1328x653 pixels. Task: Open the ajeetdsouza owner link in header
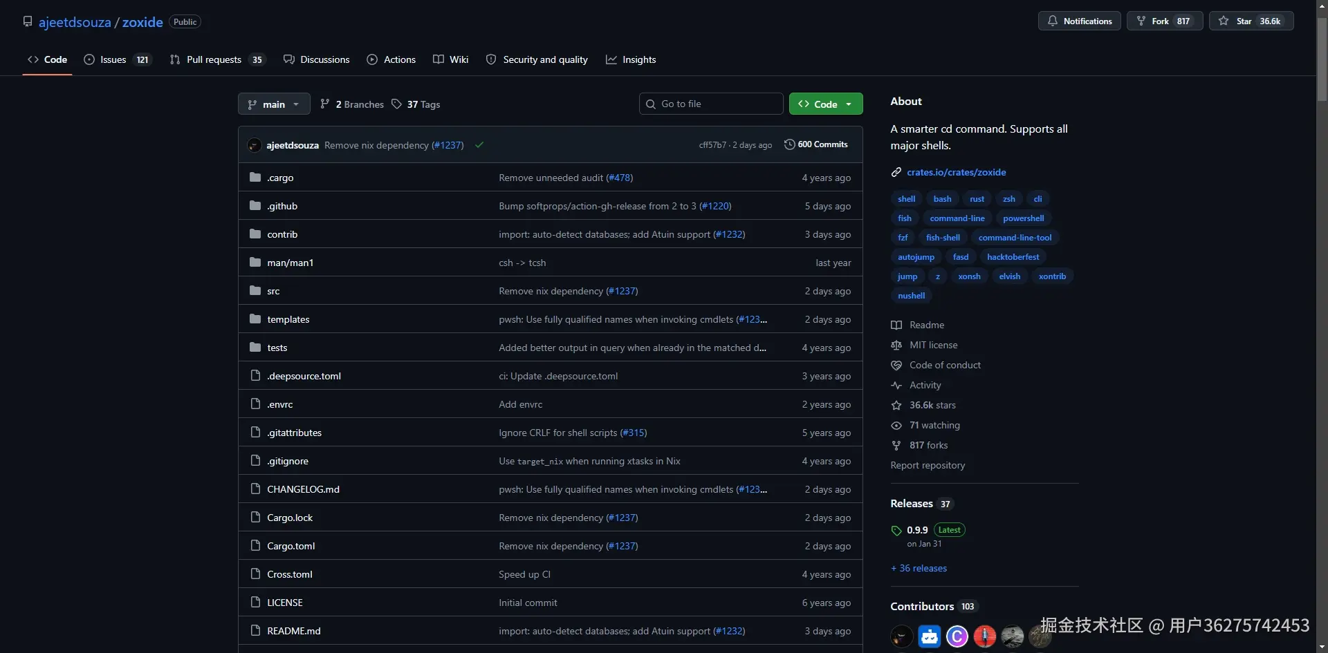[75, 22]
